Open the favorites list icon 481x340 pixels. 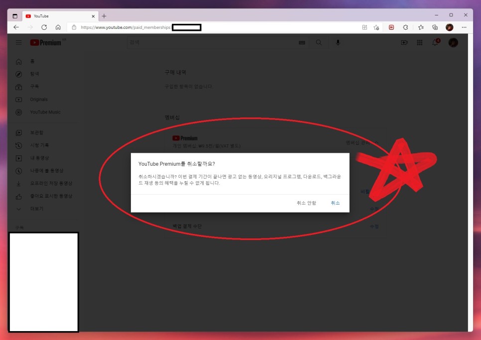click(421, 27)
